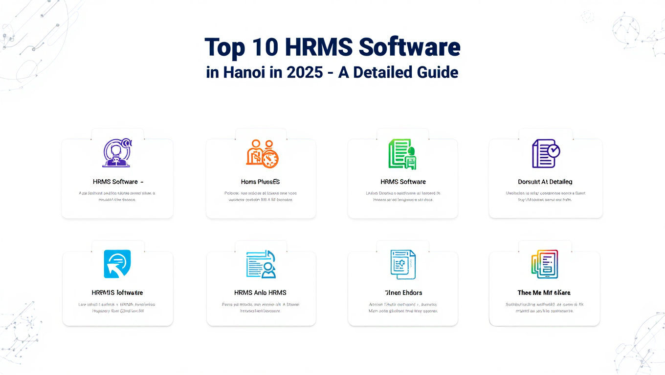Open the "Thee Me Mr sKare" title
665x375 pixels.
click(544, 292)
